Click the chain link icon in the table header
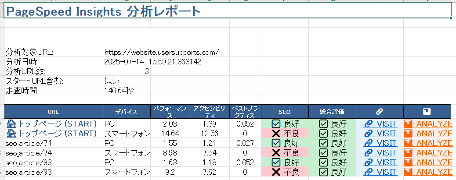Viewport: 456px width, 180px height. point(380,111)
